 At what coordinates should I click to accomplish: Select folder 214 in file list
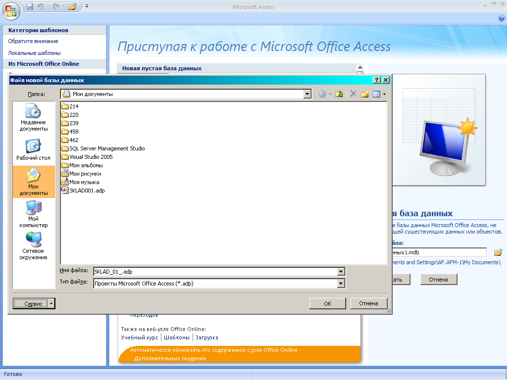click(70, 106)
